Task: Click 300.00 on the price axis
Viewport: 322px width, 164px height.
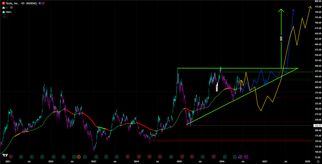Action: tap(318, 109)
